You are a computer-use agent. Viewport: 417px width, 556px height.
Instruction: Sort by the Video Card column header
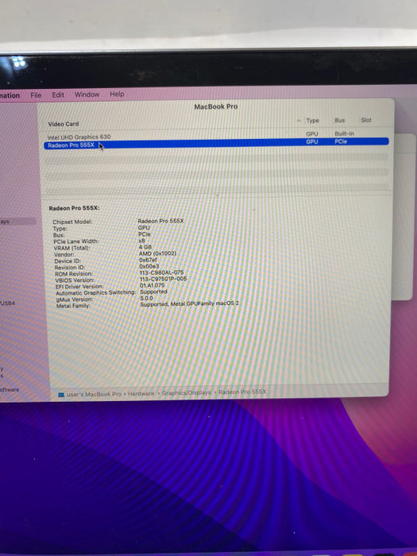point(64,124)
